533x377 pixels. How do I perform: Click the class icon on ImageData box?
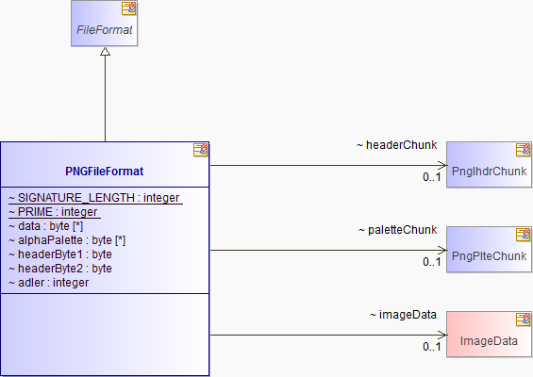click(x=523, y=320)
